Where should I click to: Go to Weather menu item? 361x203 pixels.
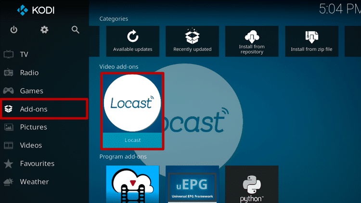coord(44,182)
